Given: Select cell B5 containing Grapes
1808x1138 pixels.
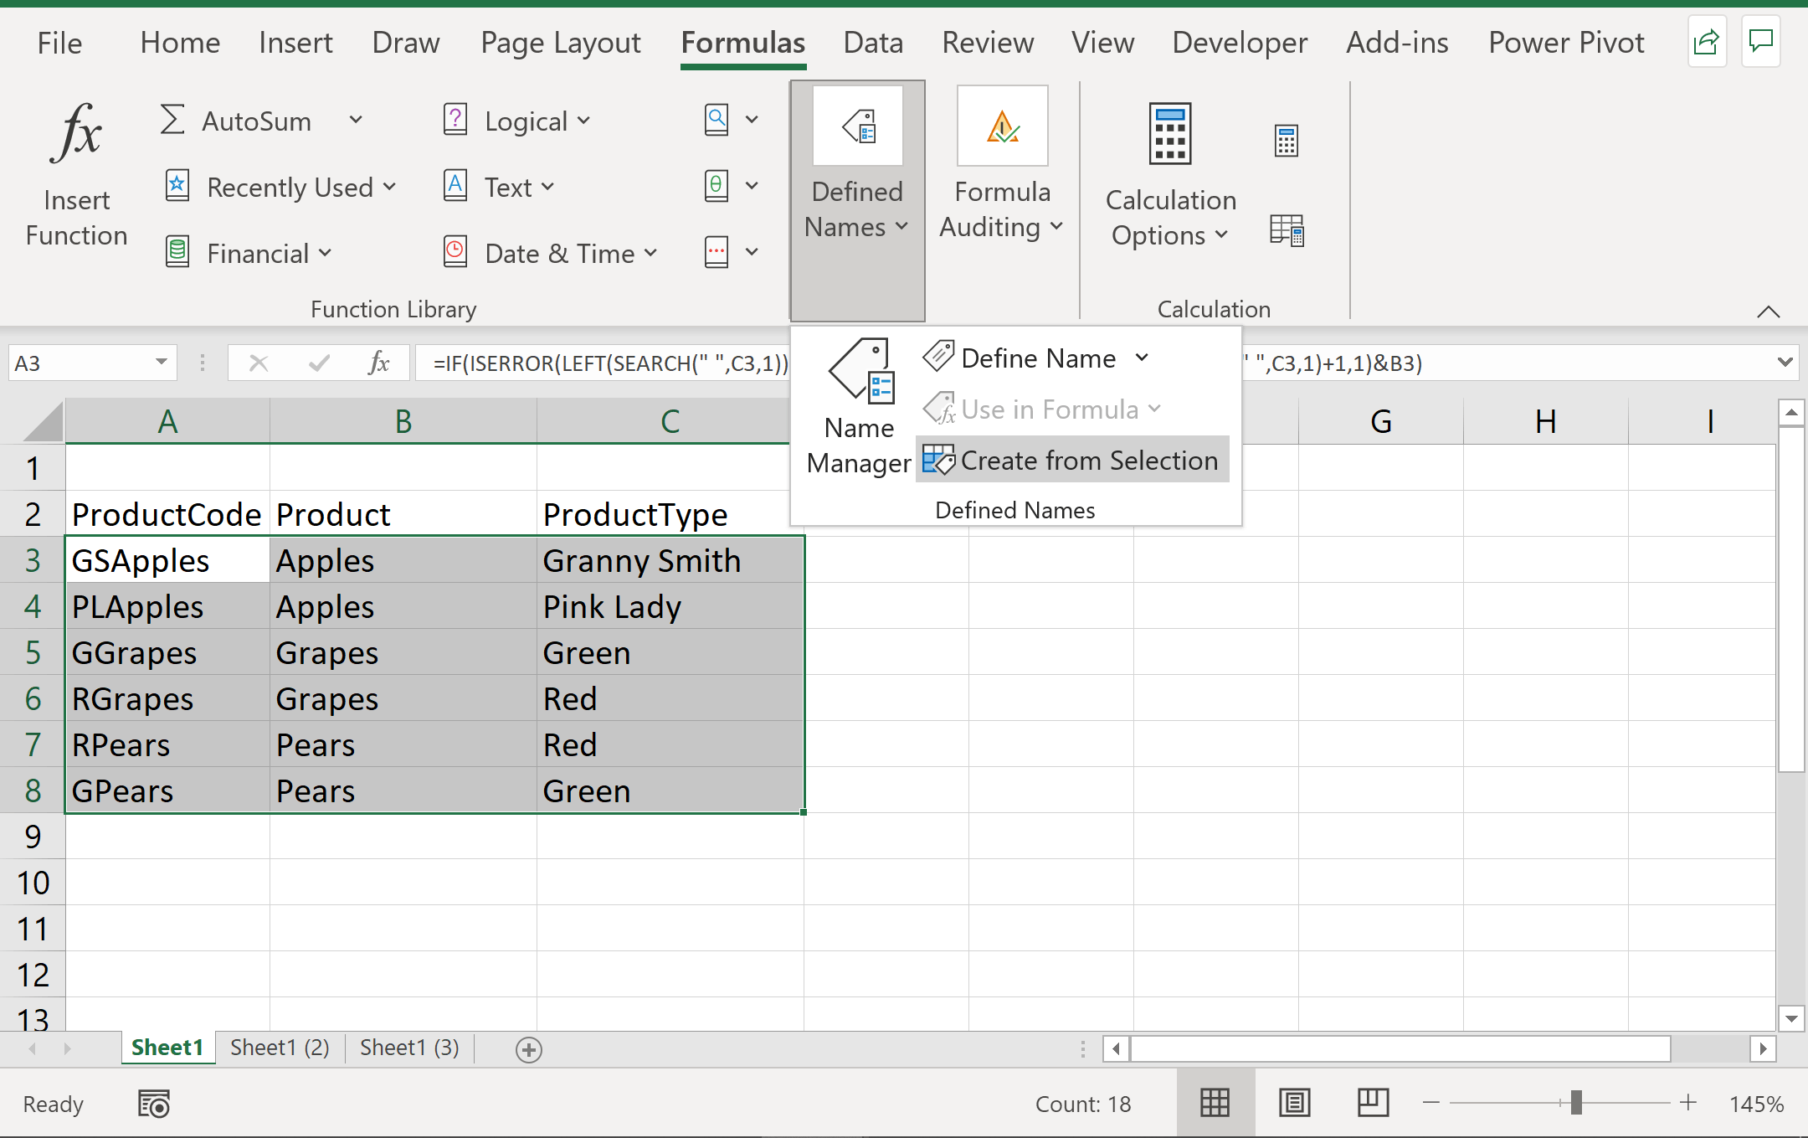Looking at the screenshot, I should tap(402, 652).
